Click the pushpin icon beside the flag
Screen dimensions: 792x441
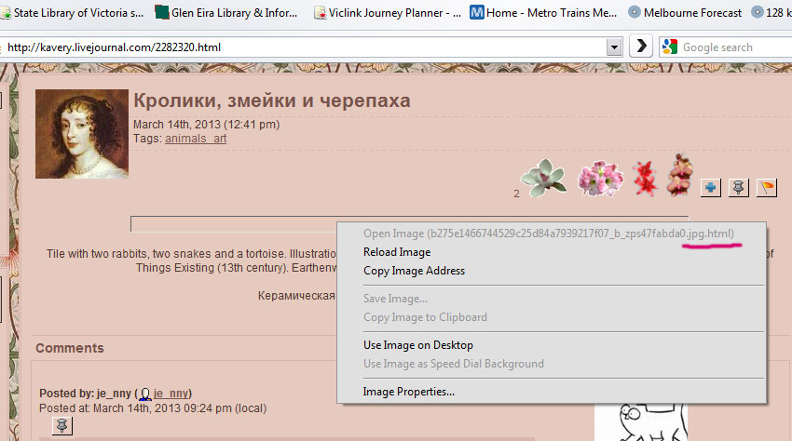738,188
